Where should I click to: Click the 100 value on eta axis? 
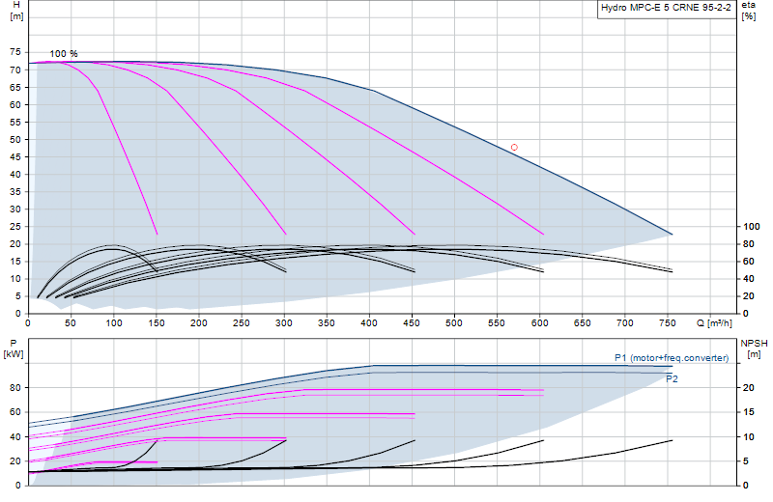752,227
